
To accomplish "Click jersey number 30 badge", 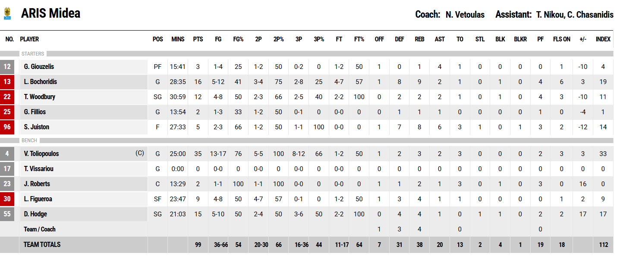I will [7, 199].
